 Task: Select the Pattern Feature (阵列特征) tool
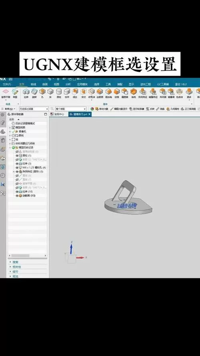pyautogui.click(x=143, y=93)
